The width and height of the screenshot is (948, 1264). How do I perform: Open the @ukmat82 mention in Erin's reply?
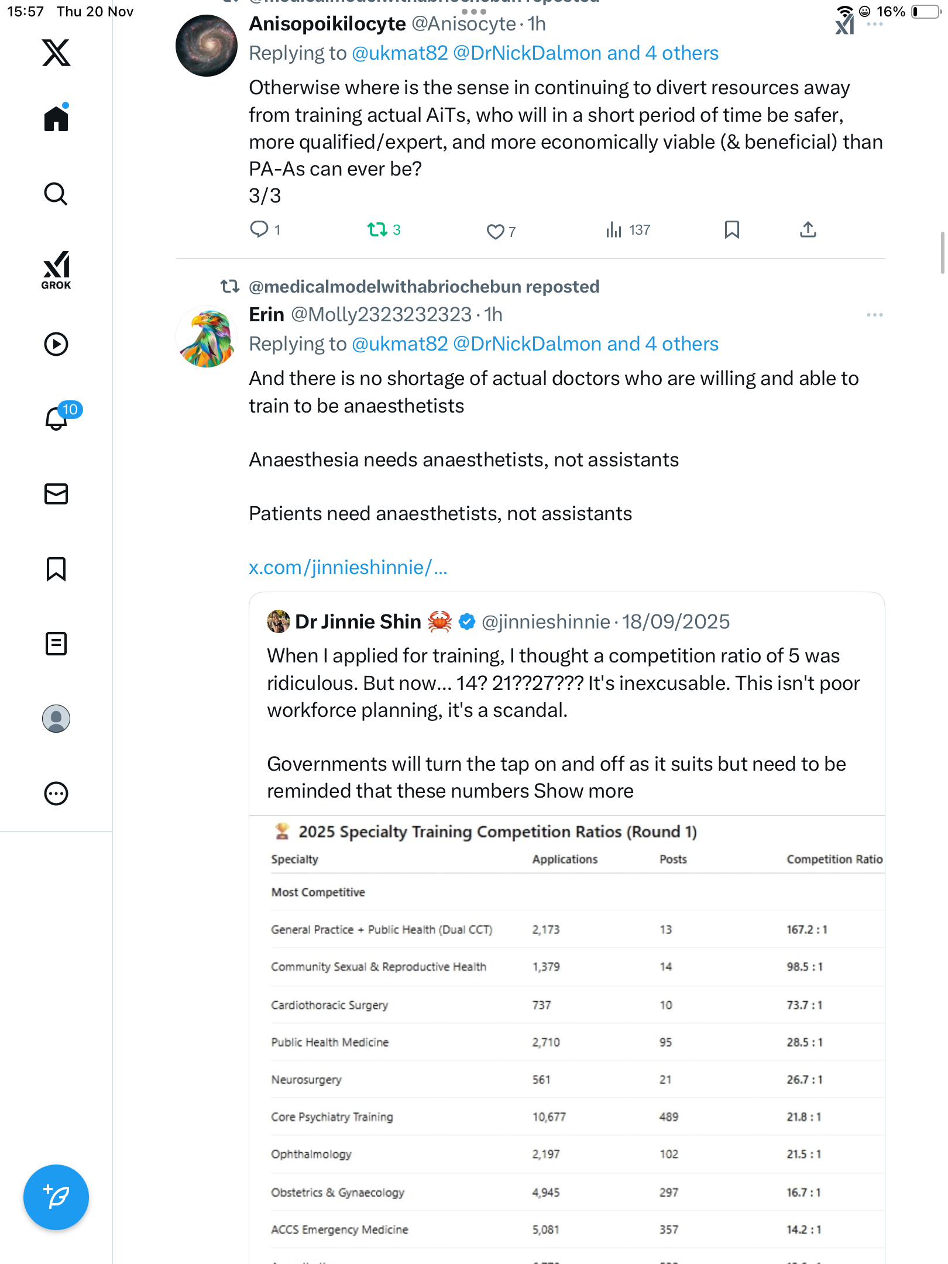[400, 344]
